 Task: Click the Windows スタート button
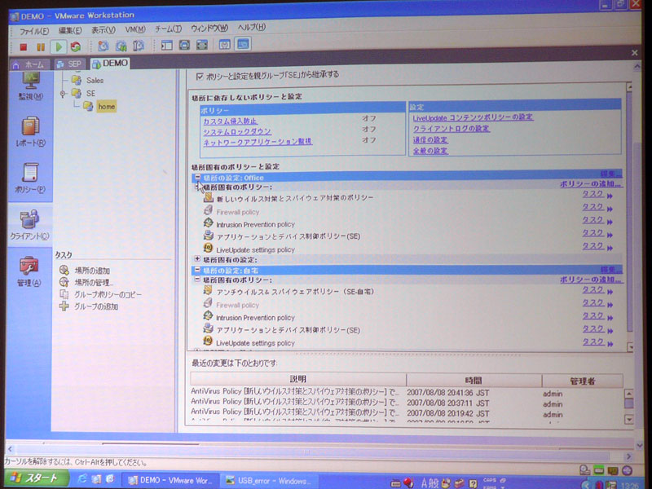pyautogui.click(x=36, y=478)
